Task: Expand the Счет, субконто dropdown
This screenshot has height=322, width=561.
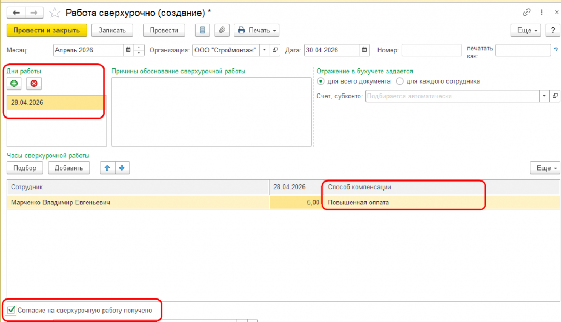Action: [544, 96]
